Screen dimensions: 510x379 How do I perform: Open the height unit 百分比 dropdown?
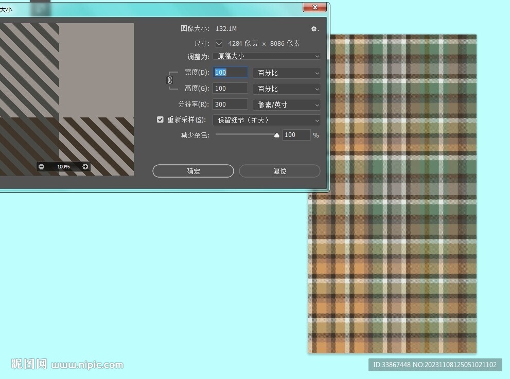click(x=287, y=89)
